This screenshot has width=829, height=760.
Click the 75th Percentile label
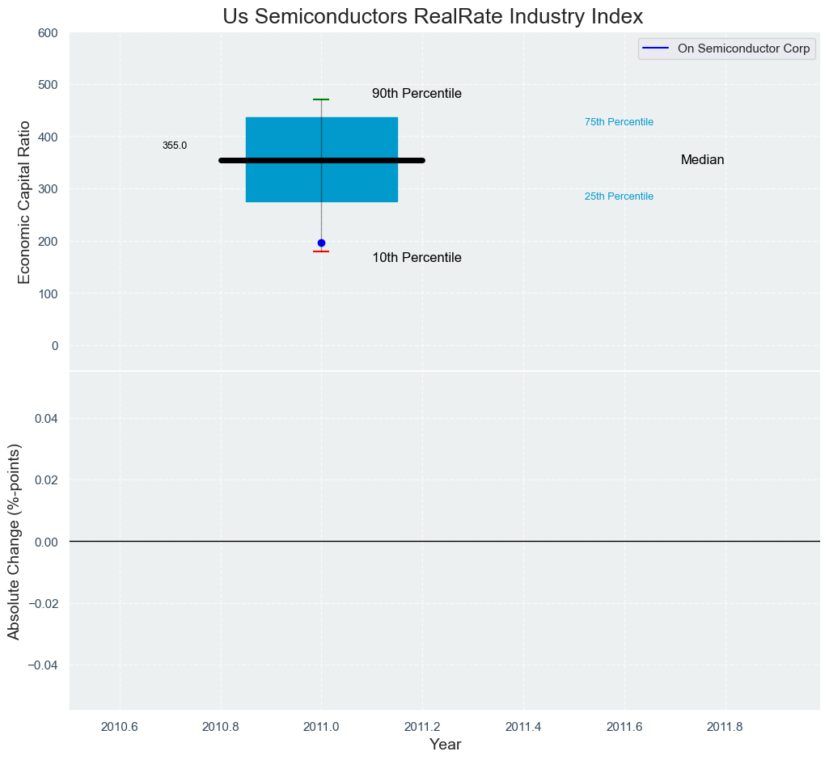pyautogui.click(x=619, y=122)
